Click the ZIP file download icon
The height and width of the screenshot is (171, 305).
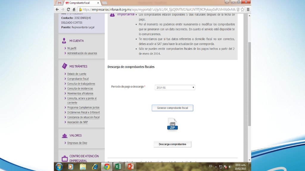[172, 124]
